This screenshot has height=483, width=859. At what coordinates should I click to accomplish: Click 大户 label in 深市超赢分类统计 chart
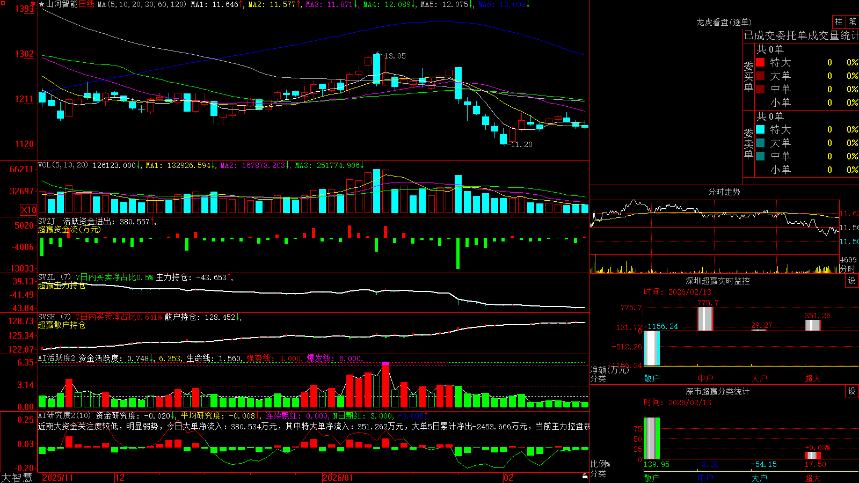tap(759, 478)
